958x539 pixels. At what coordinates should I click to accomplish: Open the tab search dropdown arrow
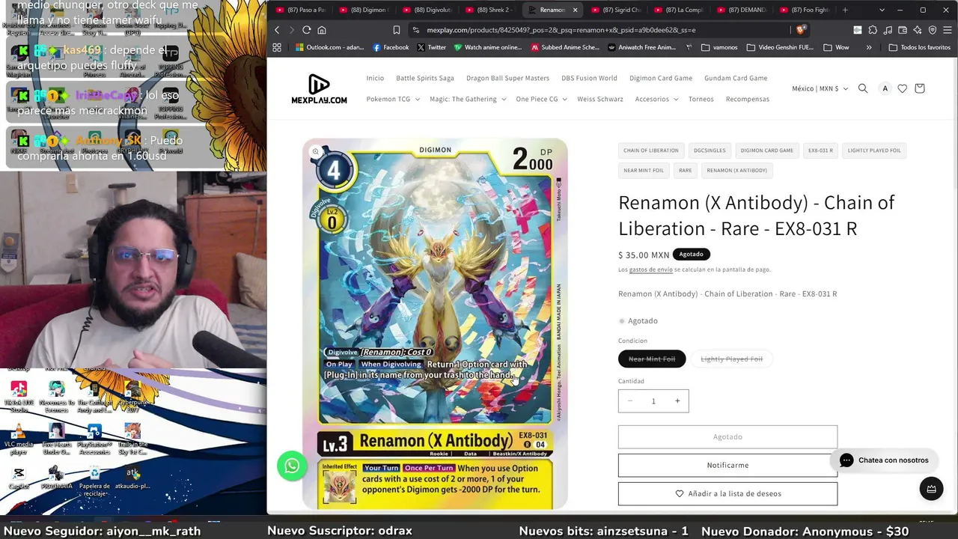point(882,10)
